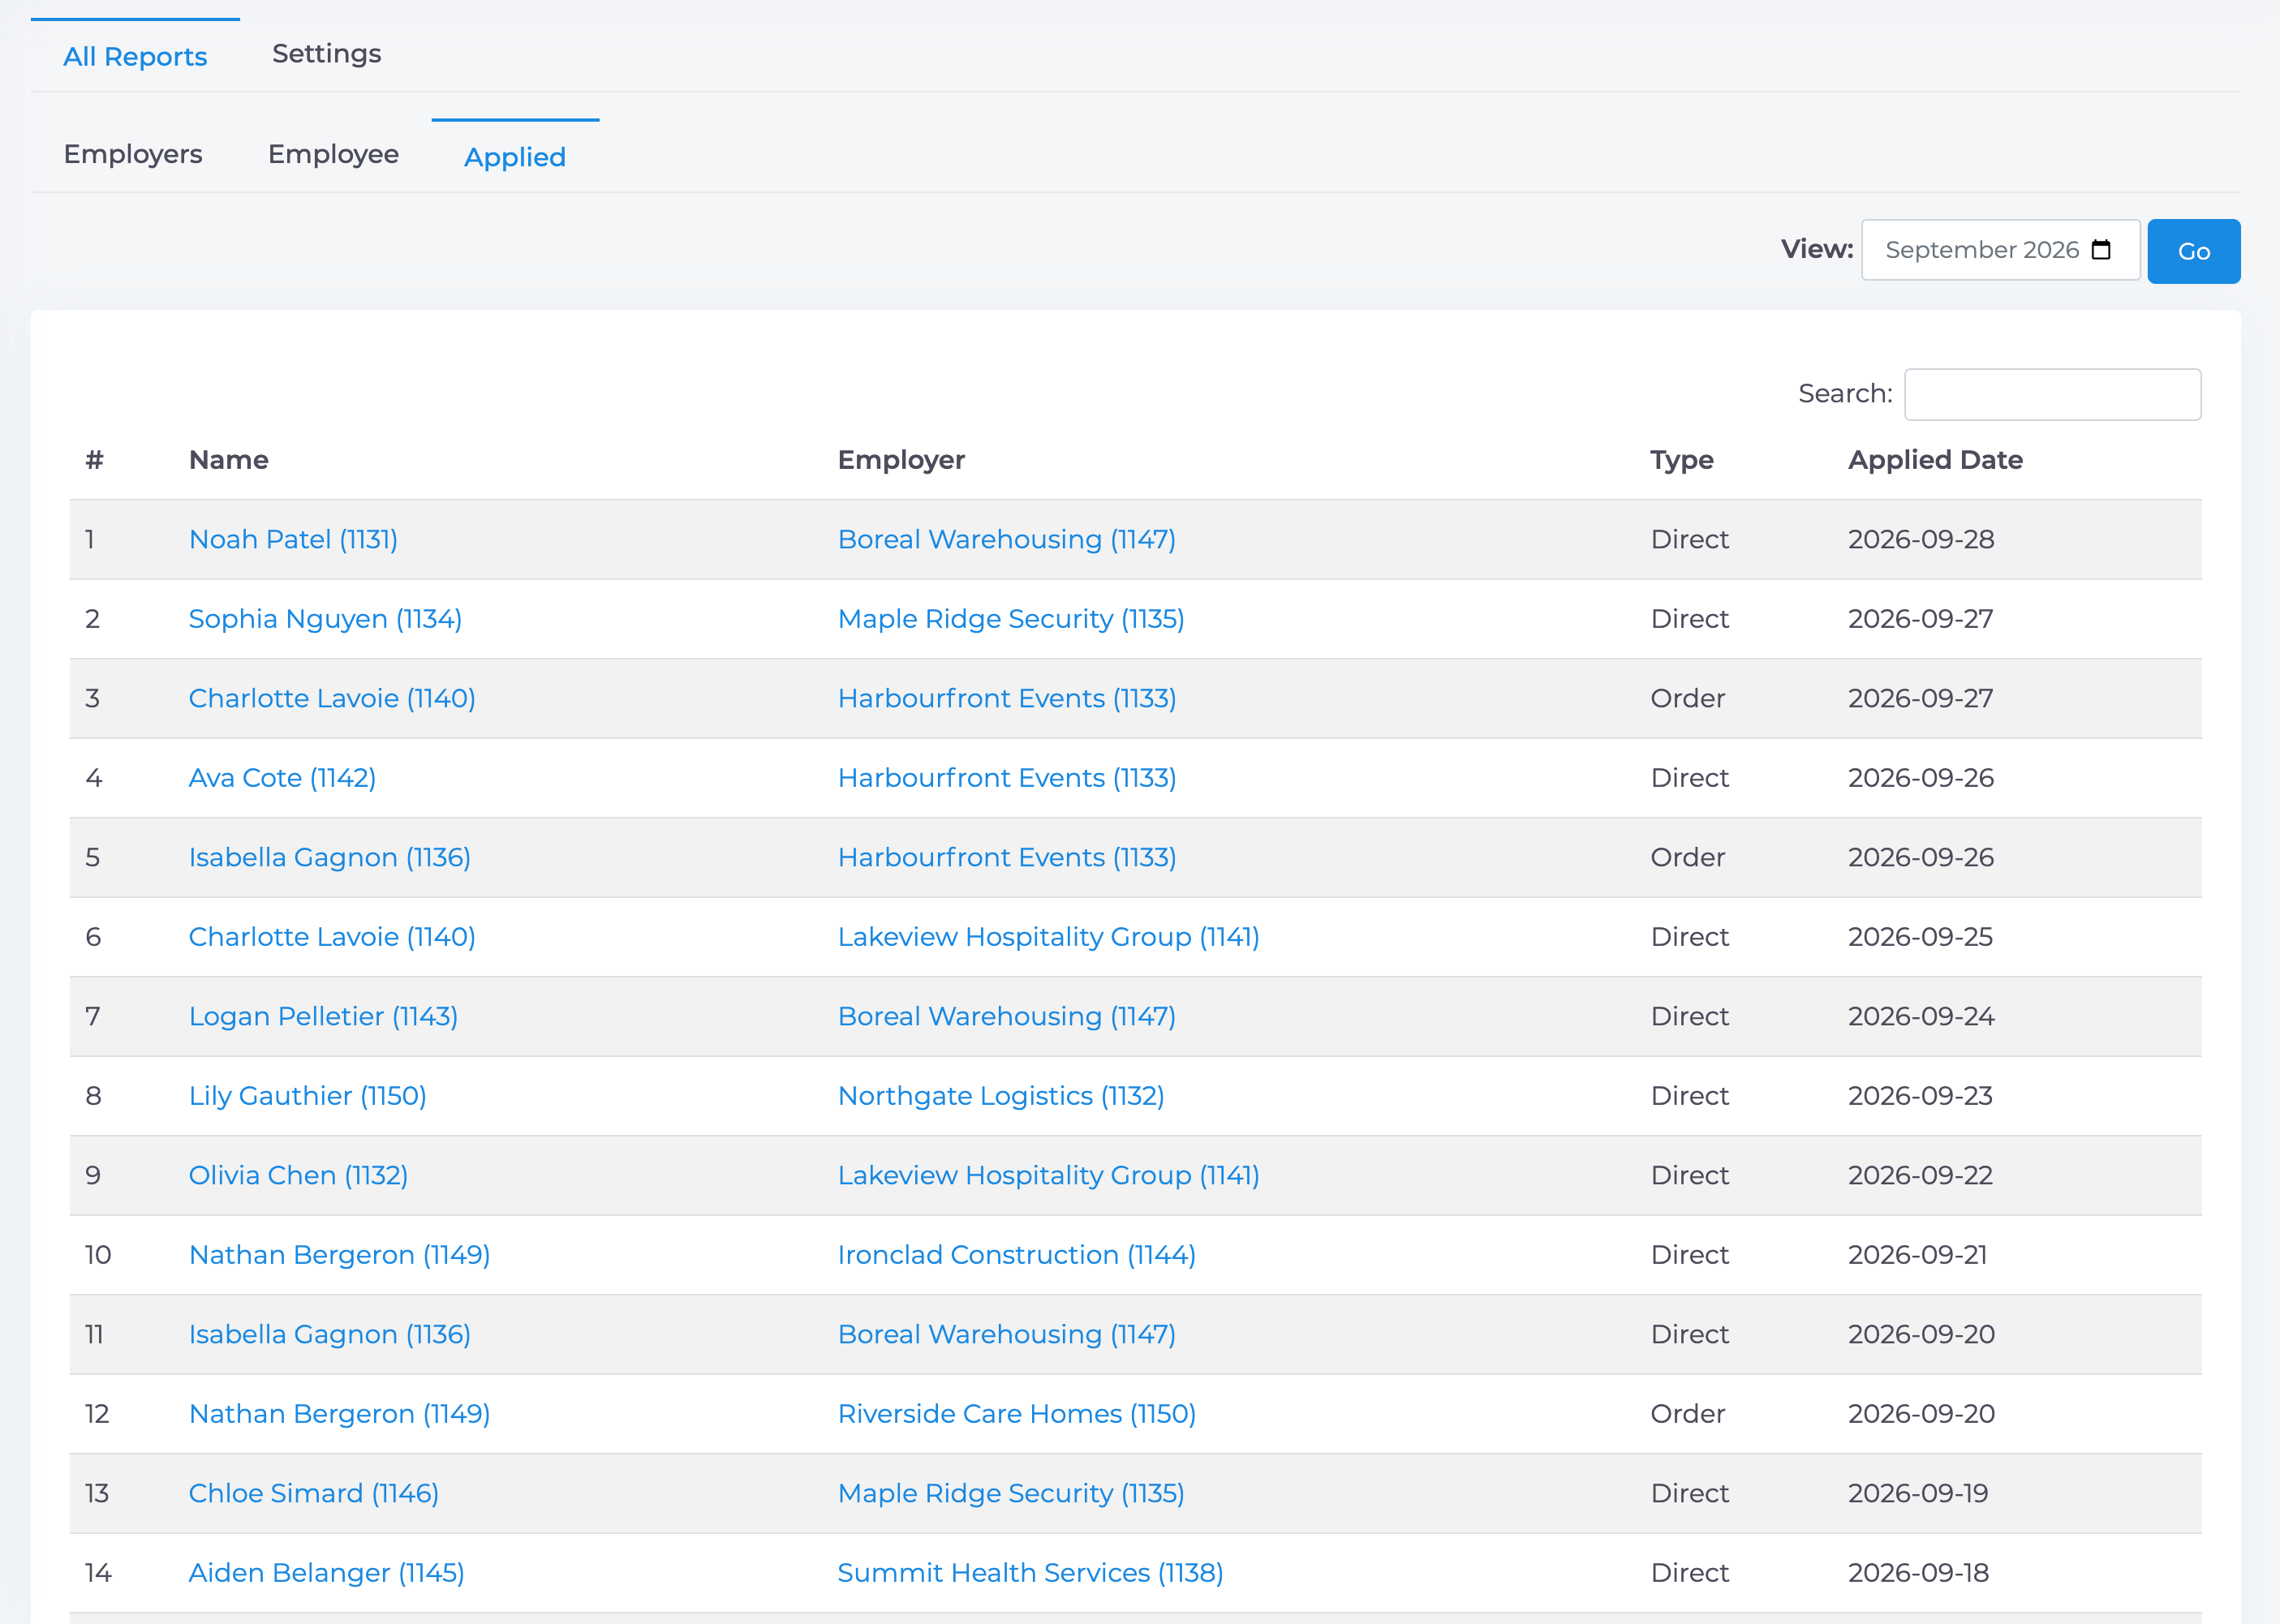Click the Go button
2280x1624 pixels.
2193,251
